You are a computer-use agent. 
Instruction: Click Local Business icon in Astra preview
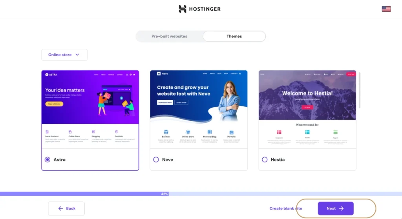tap(47, 132)
